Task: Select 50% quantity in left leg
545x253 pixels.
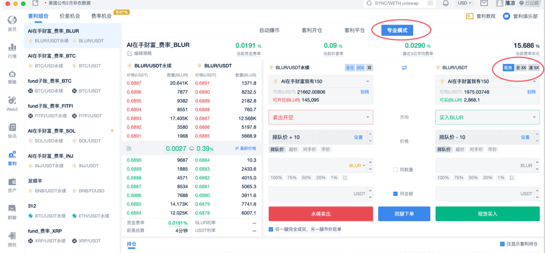Action: pos(306,178)
